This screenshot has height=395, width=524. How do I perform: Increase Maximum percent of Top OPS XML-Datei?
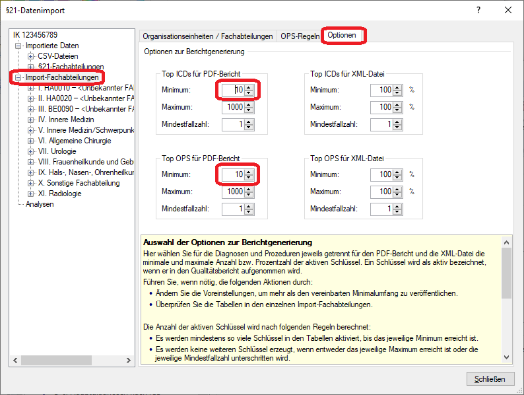[x=397, y=189]
